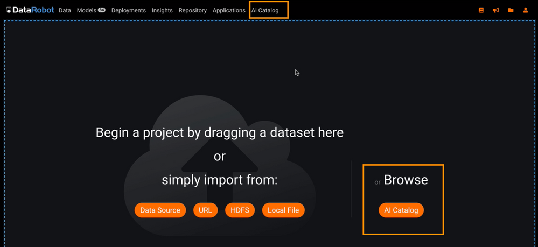Click the cloud upload drop zone
The height and width of the screenshot is (247, 538).
[220, 165]
